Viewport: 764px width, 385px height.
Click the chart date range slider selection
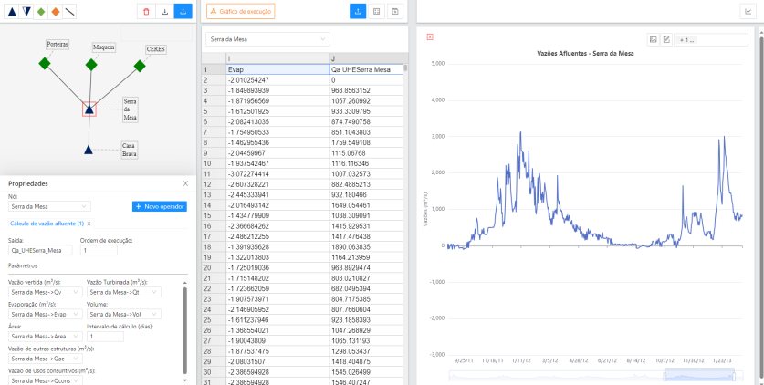(x=700, y=375)
